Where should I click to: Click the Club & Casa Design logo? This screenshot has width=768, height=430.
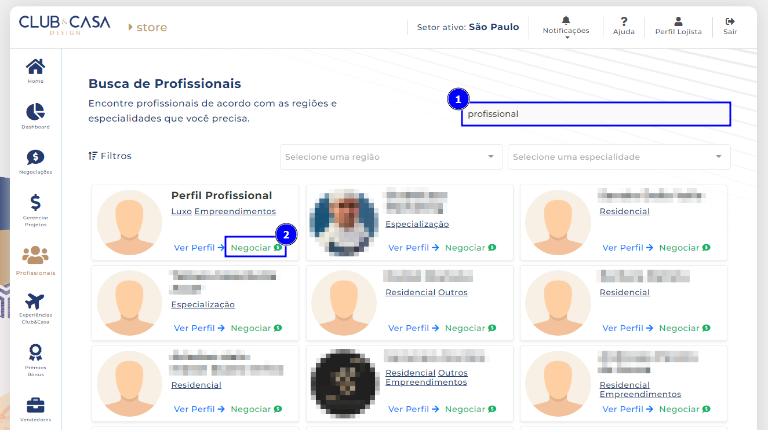tap(64, 25)
